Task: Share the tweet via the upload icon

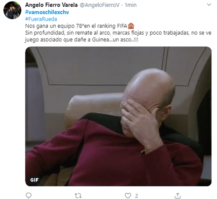Action: 178,196
